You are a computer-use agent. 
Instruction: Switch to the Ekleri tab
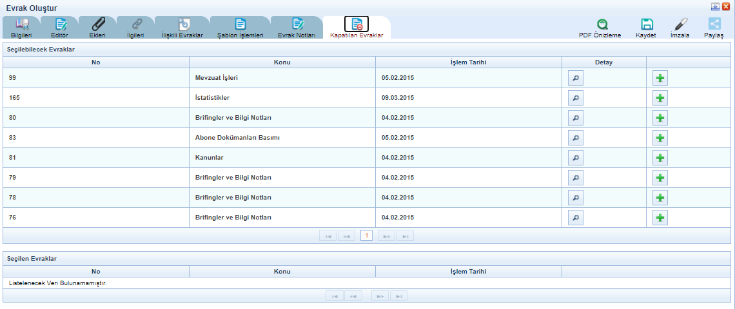coord(97,28)
